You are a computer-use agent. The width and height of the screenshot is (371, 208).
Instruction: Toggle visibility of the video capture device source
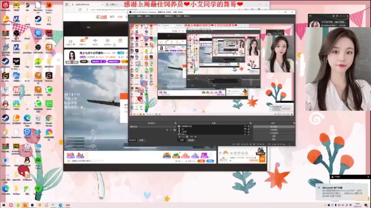(245, 126)
